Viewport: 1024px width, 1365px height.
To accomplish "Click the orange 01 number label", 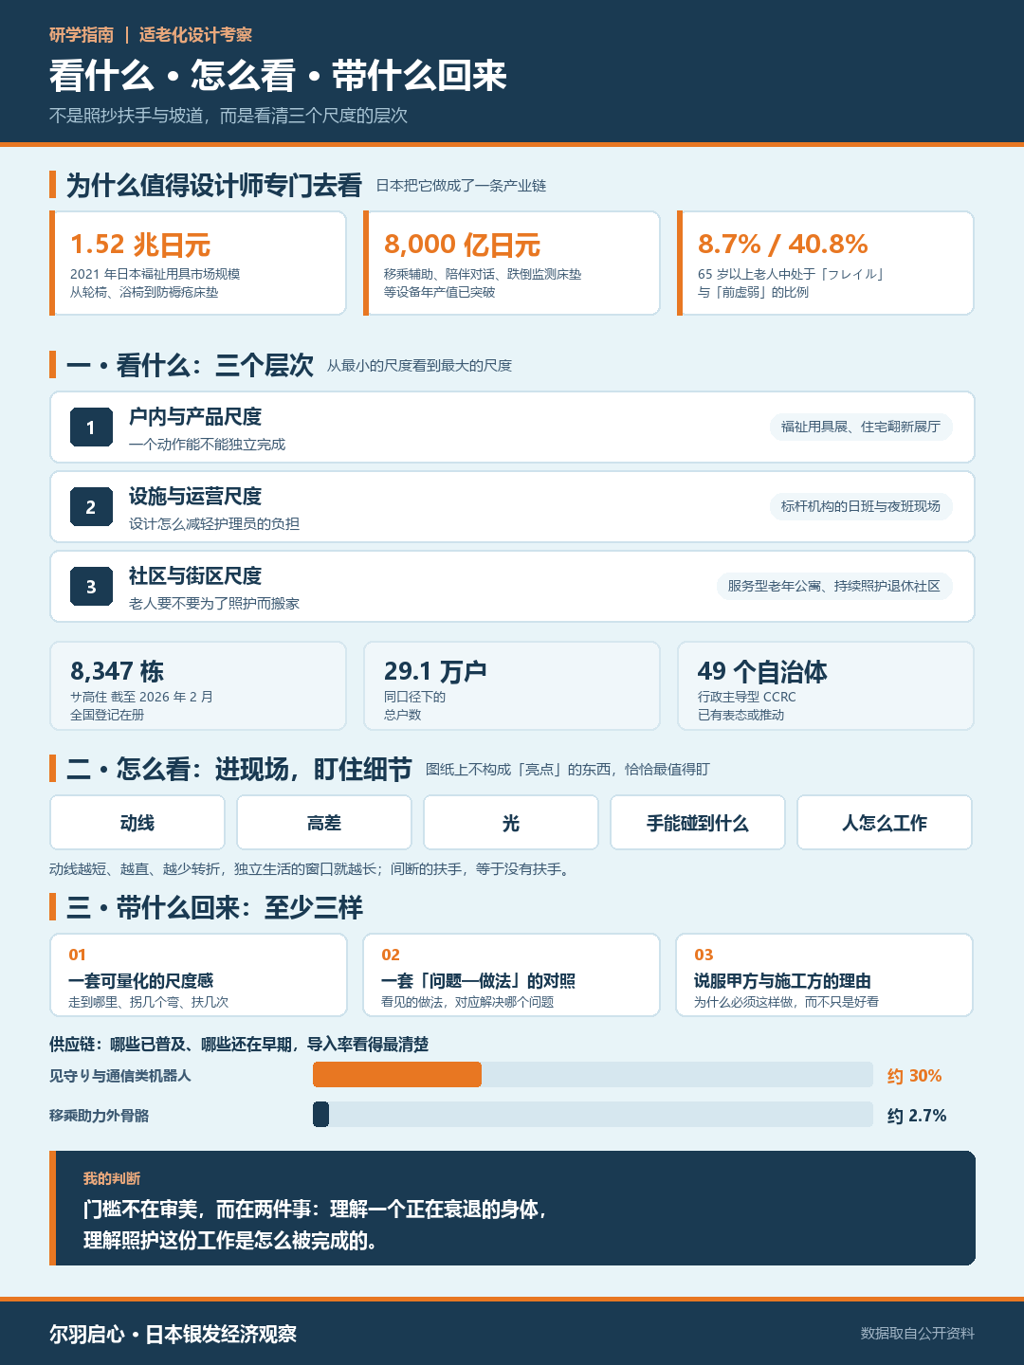I will (77, 955).
